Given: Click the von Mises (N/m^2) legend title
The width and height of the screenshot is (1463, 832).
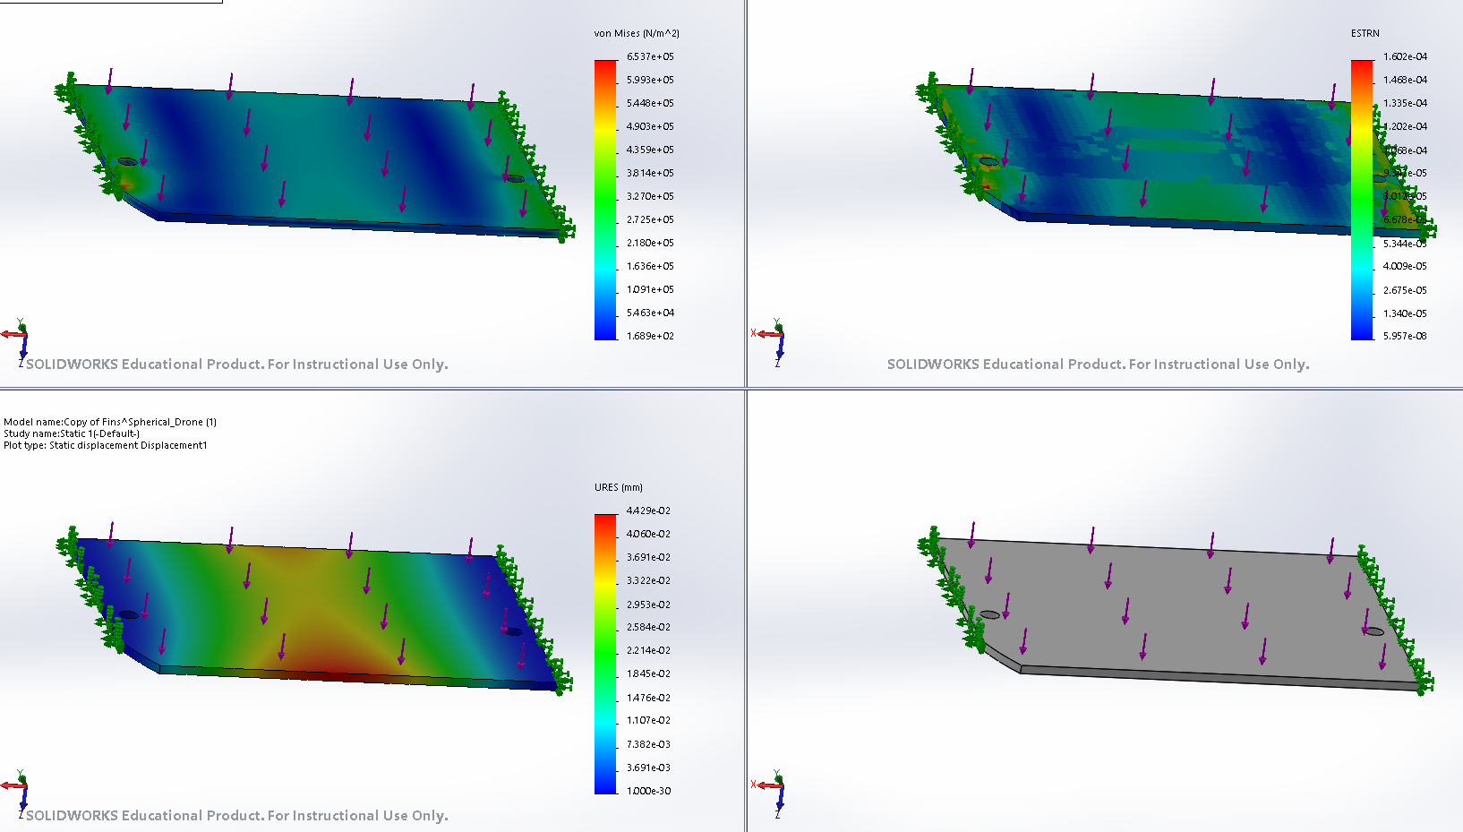Looking at the screenshot, I should pyautogui.click(x=637, y=33).
